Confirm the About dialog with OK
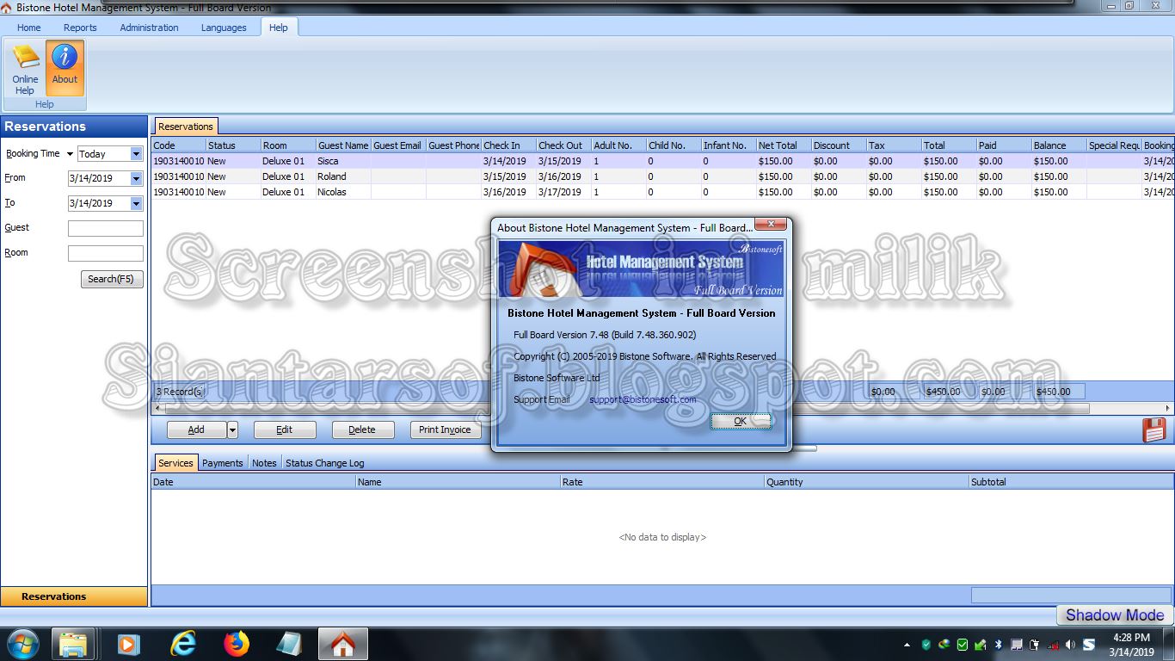 click(x=741, y=422)
